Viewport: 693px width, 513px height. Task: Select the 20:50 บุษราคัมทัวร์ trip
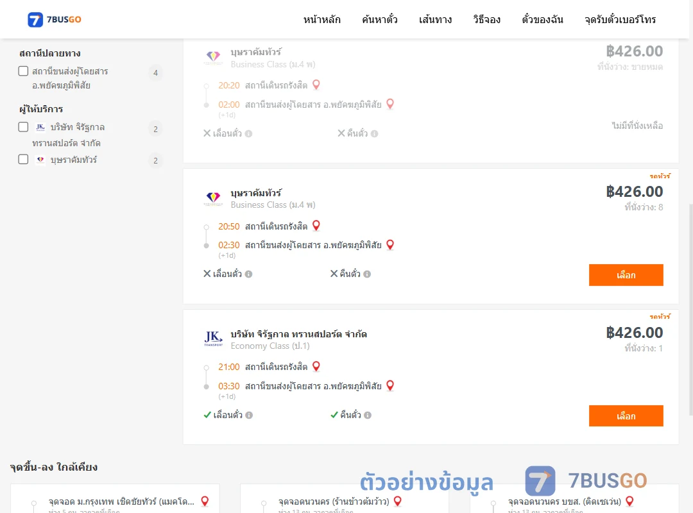(x=626, y=275)
